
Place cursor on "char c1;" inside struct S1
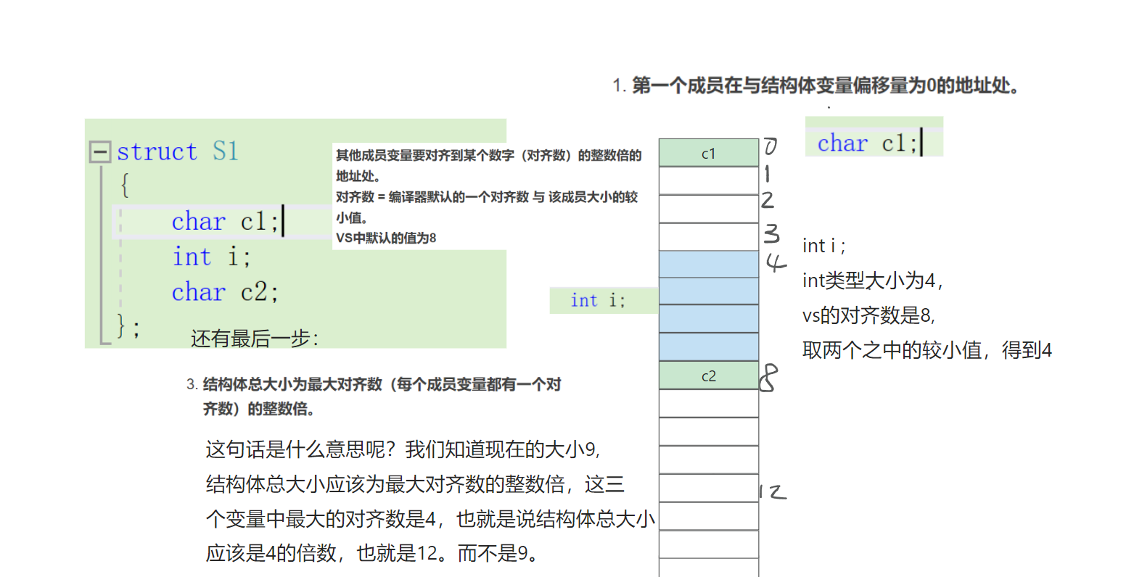coord(226,221)
